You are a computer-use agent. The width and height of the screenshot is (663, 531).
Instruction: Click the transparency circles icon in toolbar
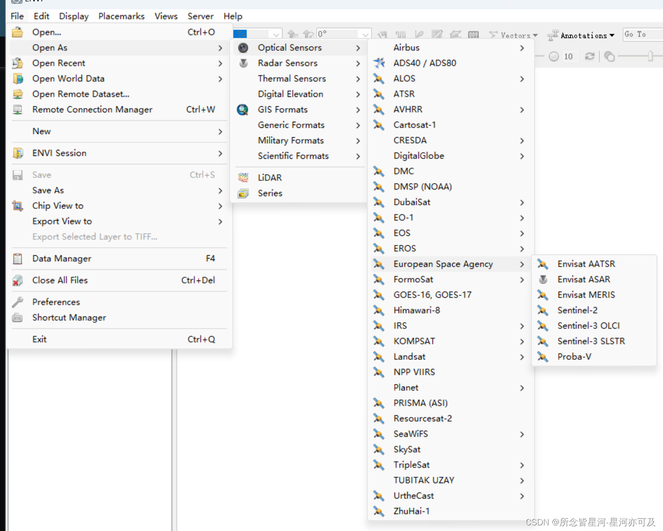point(609,56)
